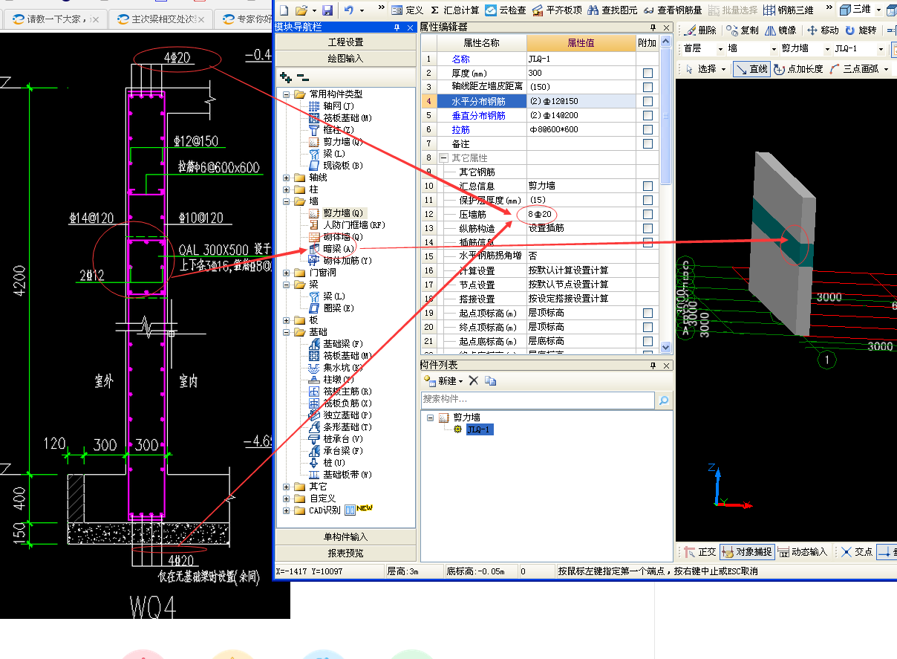This screenshot has height=659, width=897.
Task: Select JLQ-1 in the component list
Action: 479,429
